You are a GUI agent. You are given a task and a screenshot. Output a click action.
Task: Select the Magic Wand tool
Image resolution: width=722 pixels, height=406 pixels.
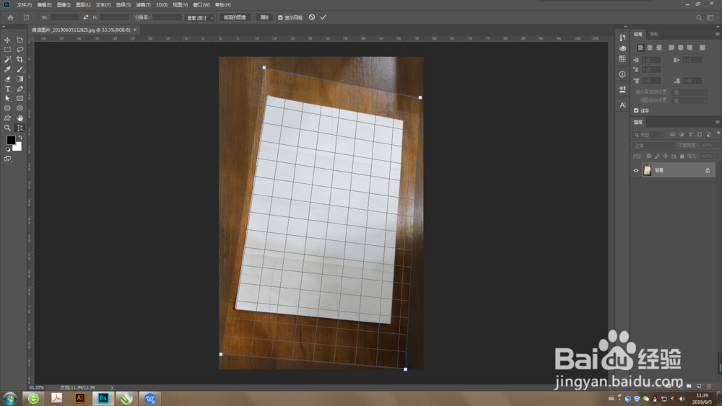[x=7, y=59]
